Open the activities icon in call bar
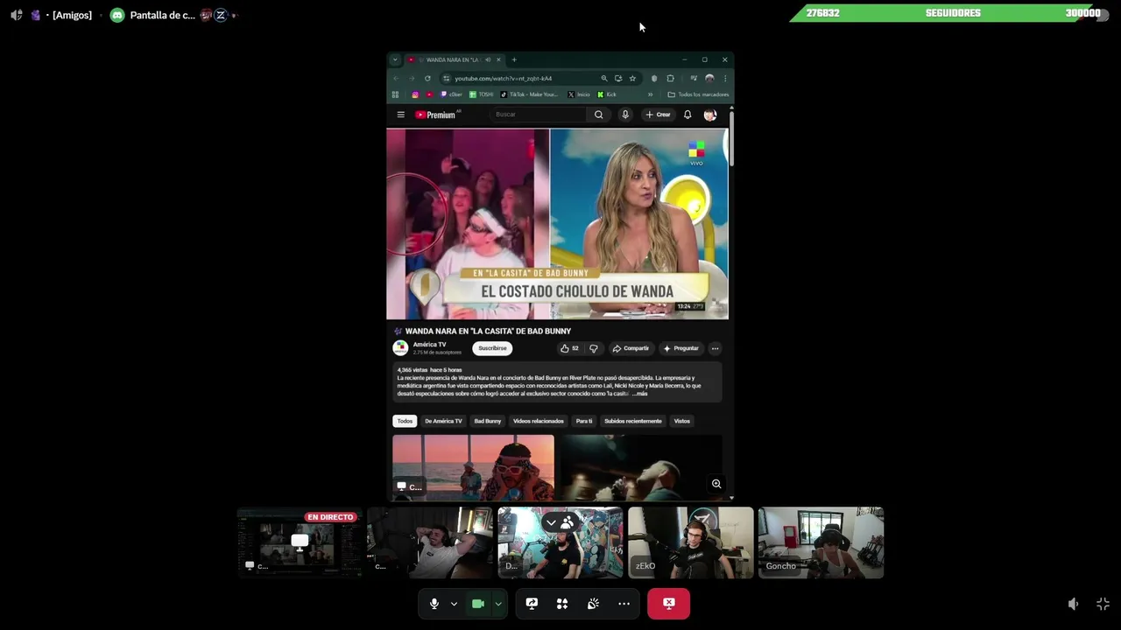The image size is (1121, 630). (562, 604)
